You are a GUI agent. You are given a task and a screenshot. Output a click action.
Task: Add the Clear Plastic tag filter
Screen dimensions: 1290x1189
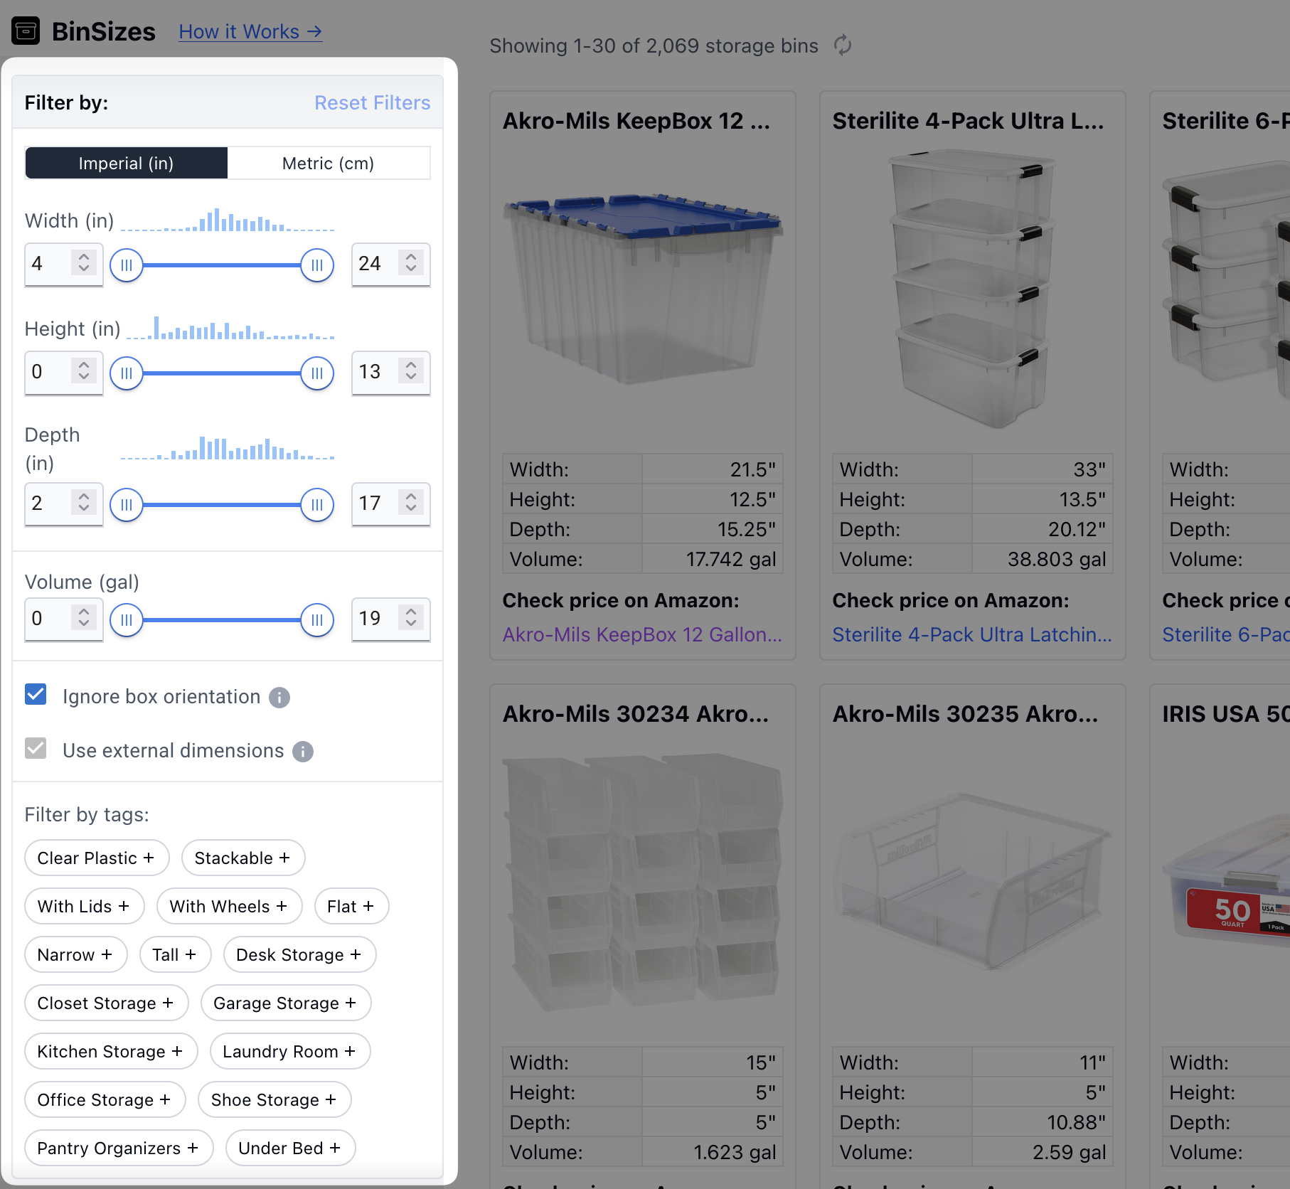tap(96, 858)
